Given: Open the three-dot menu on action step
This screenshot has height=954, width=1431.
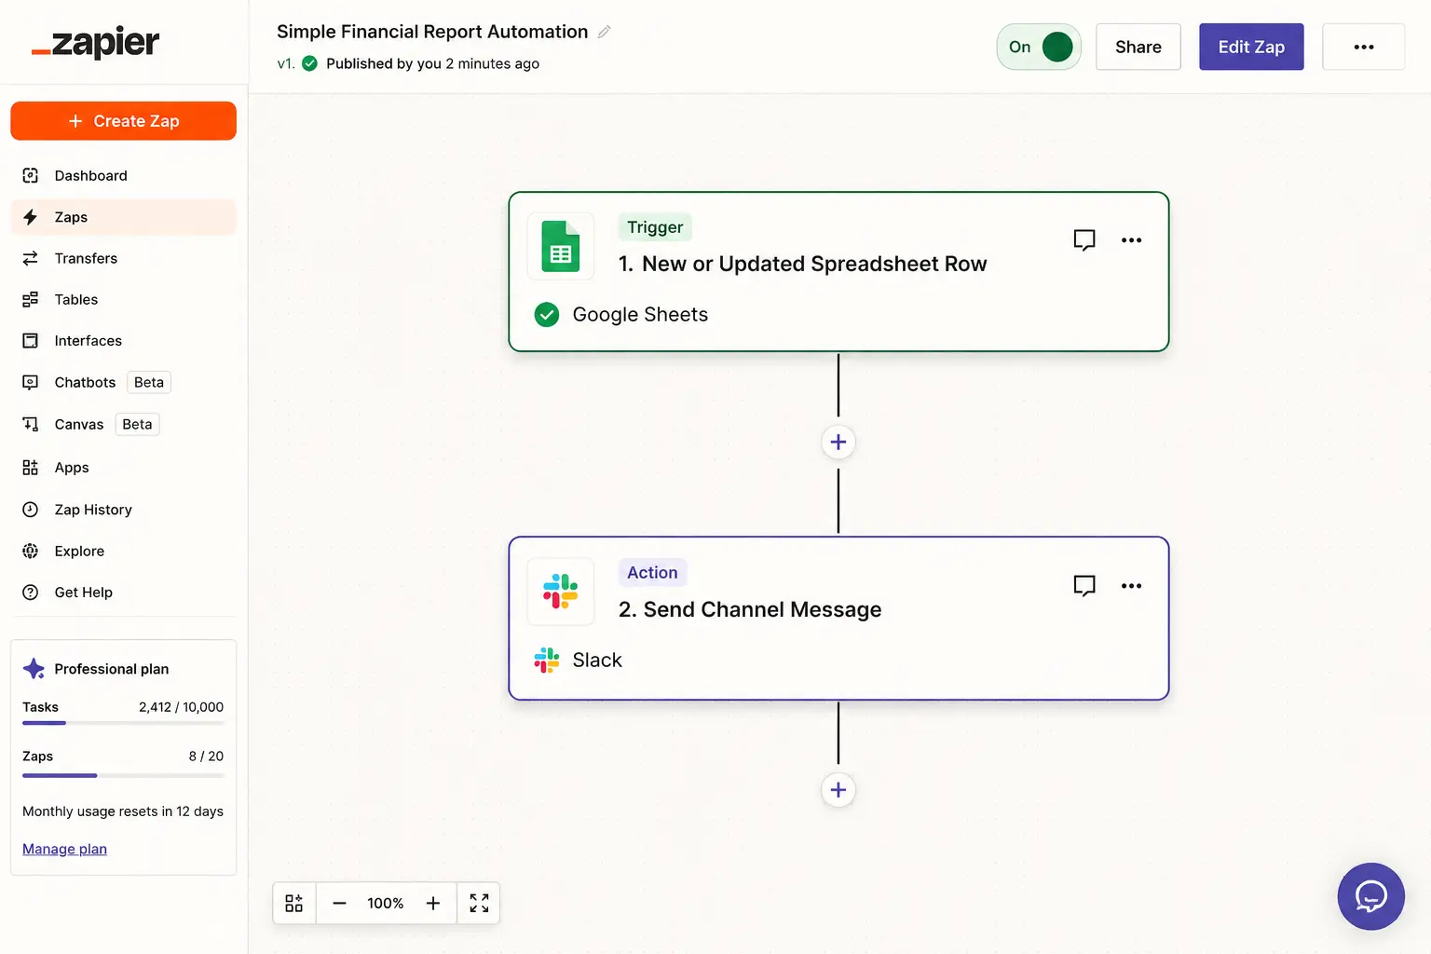Looking at the screenshot, I should click(1131, 586).
